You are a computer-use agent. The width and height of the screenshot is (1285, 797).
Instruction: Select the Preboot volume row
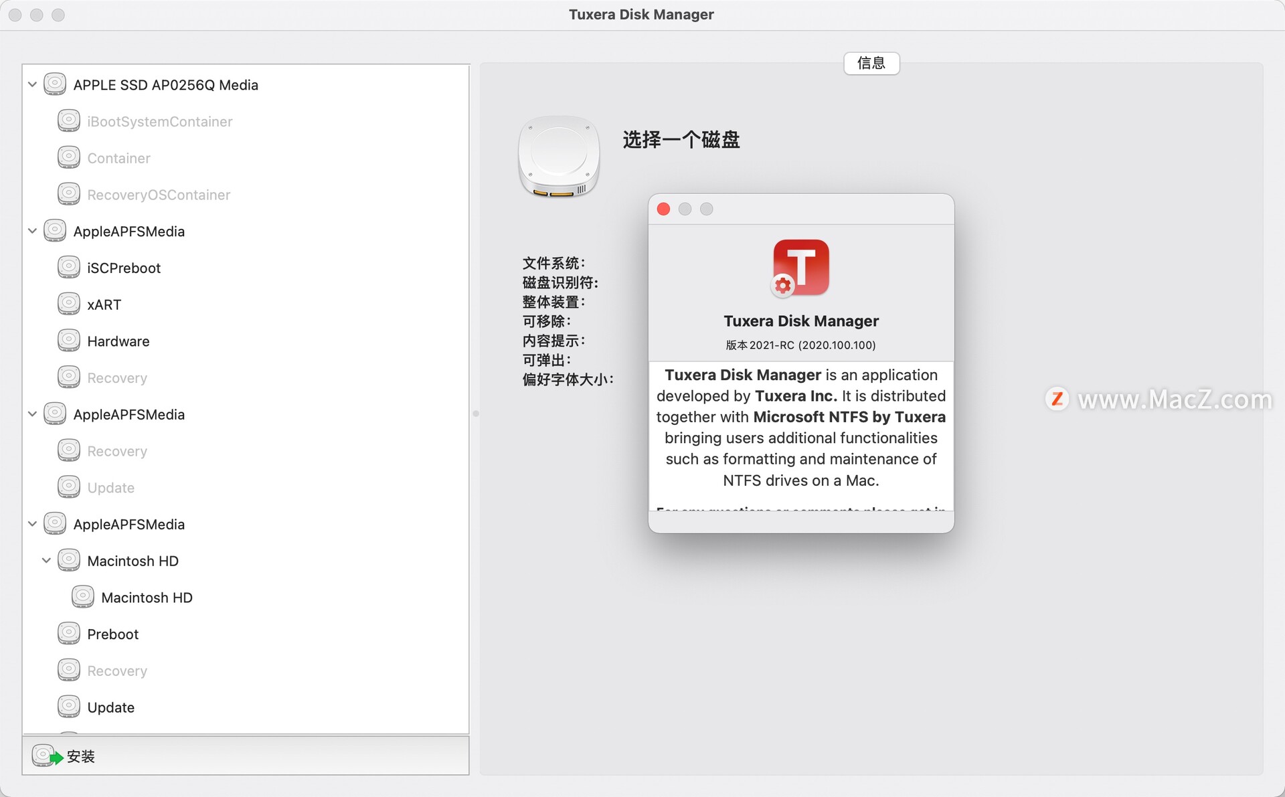(x=246, y=634)
